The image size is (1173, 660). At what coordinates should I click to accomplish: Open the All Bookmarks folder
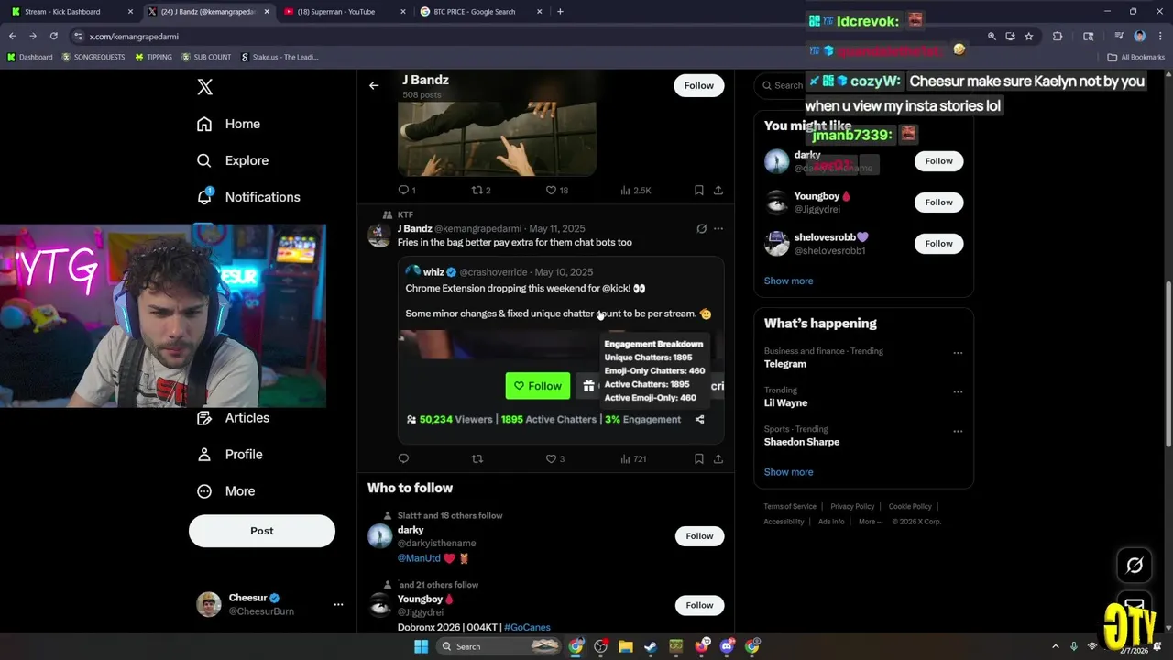tap(1136, 57)
